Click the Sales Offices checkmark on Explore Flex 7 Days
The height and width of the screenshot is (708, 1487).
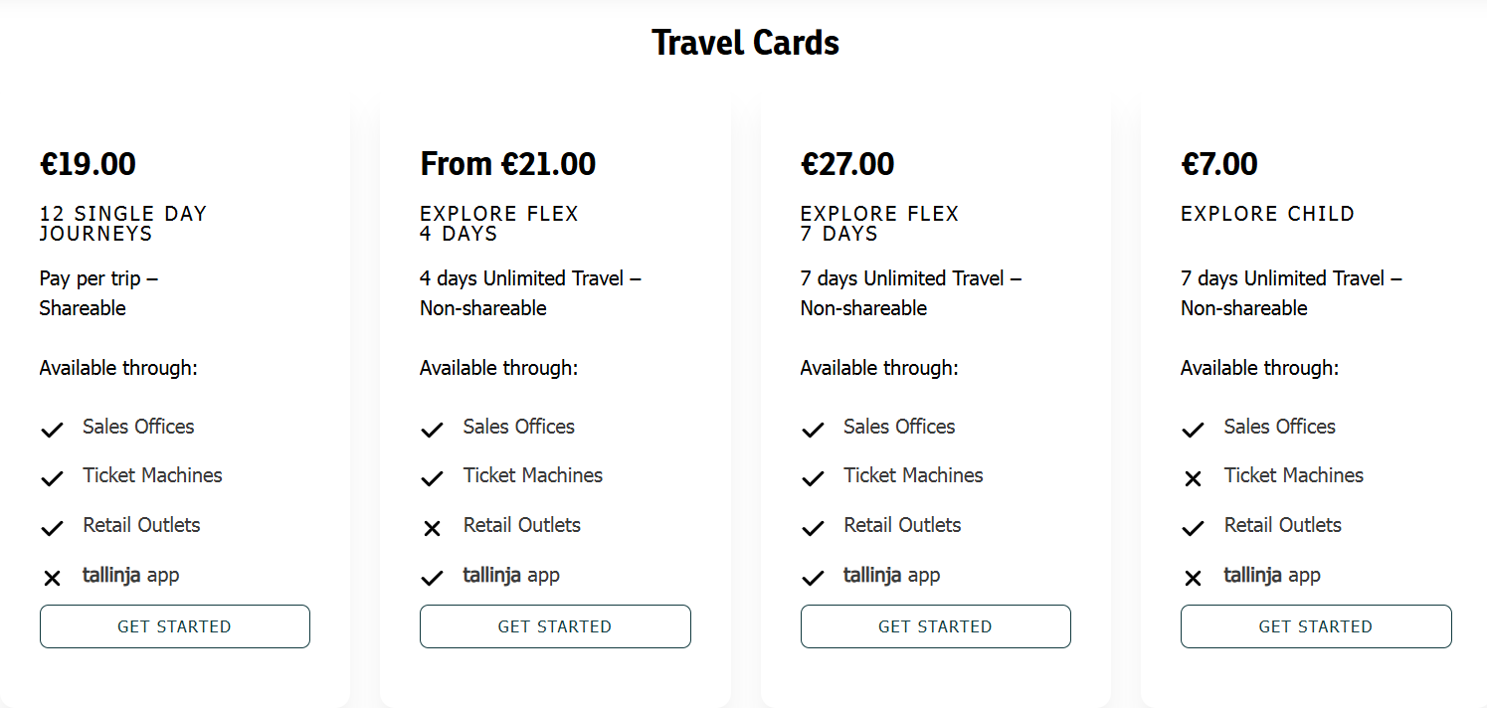coord(813,429)
